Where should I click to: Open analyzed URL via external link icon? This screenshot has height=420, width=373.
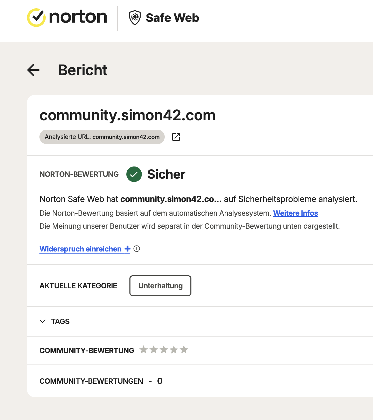tap(176, 137)
